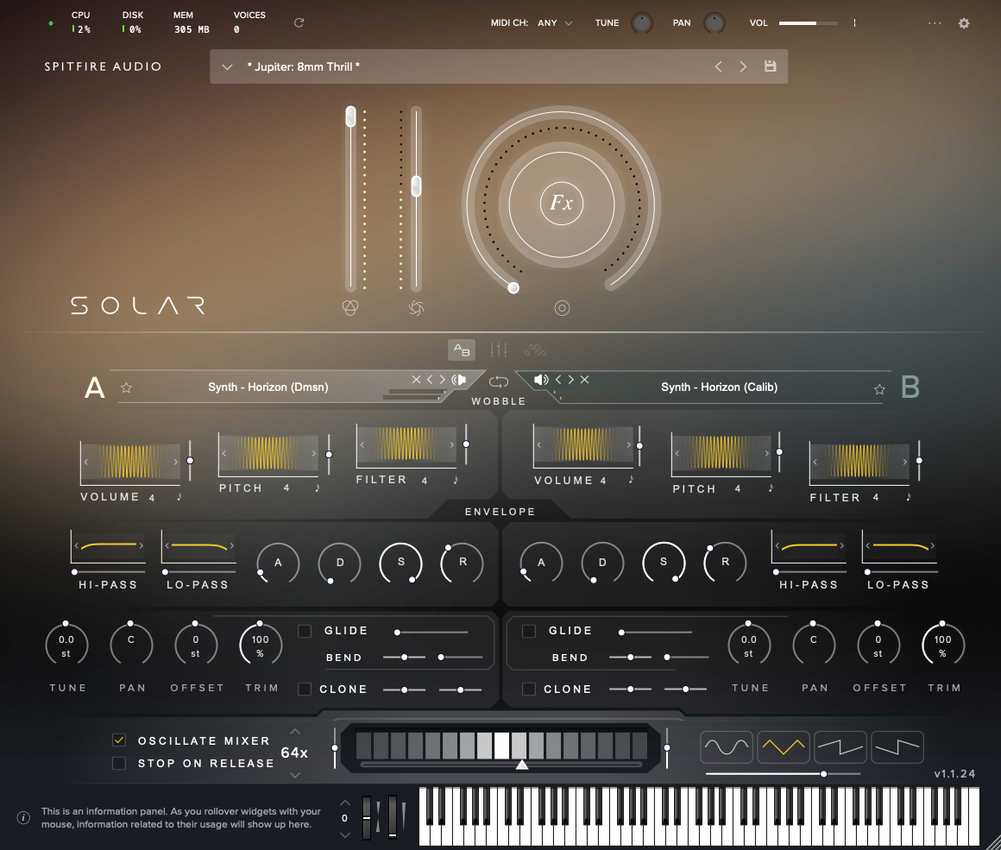Select the sine waveform shape
Screen dimensions: 1001x850
(727, 746)
